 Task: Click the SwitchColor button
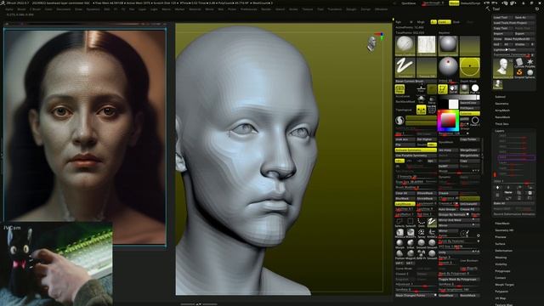[470, 103]
